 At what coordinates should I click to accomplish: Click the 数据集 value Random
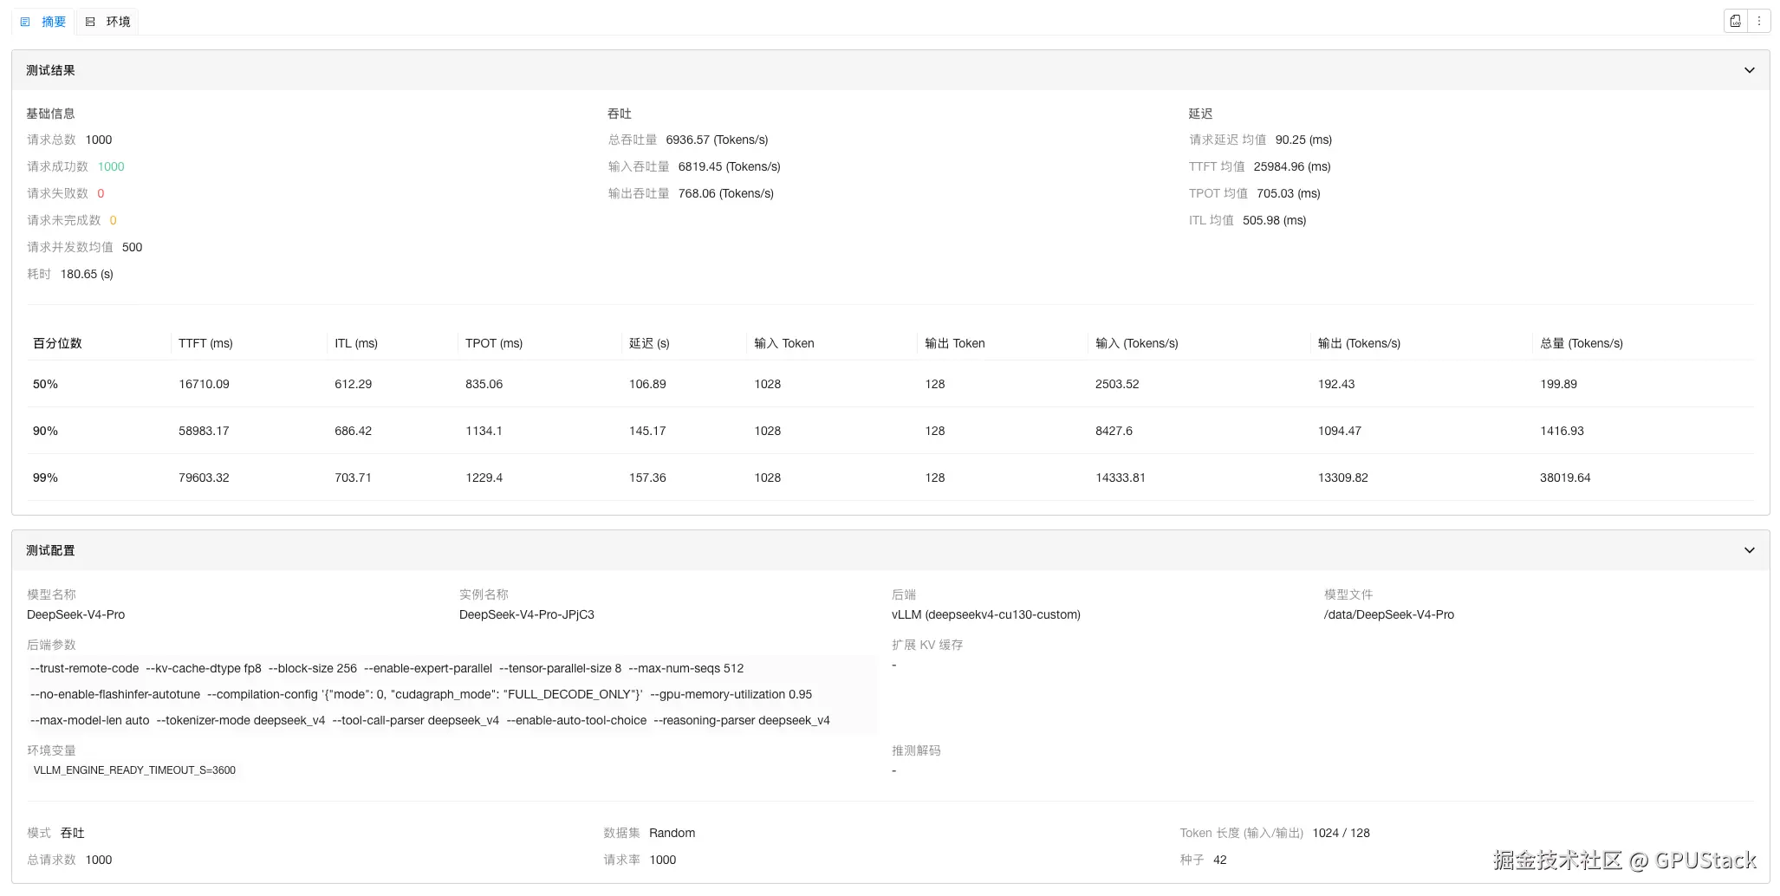[x=672, y=833]
